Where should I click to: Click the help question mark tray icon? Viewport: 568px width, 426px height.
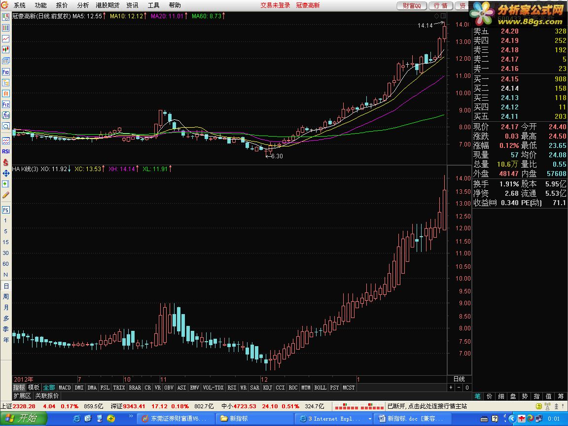tap(495, 419)
